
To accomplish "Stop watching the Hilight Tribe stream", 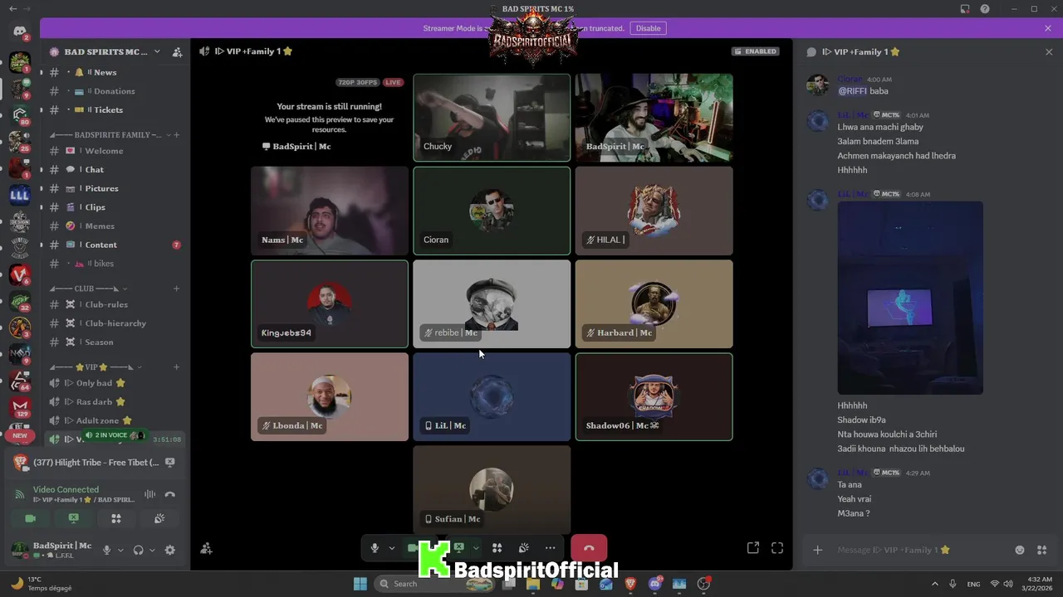I will pos(169,462).
